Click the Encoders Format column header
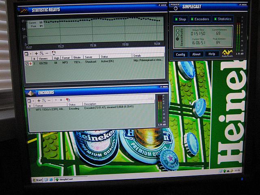The height and width of the screenshot is (195, 260). pos(50,106)
